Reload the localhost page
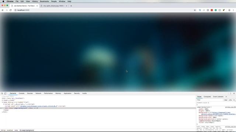Screen dimensions: 236x132 click(11, 10)
